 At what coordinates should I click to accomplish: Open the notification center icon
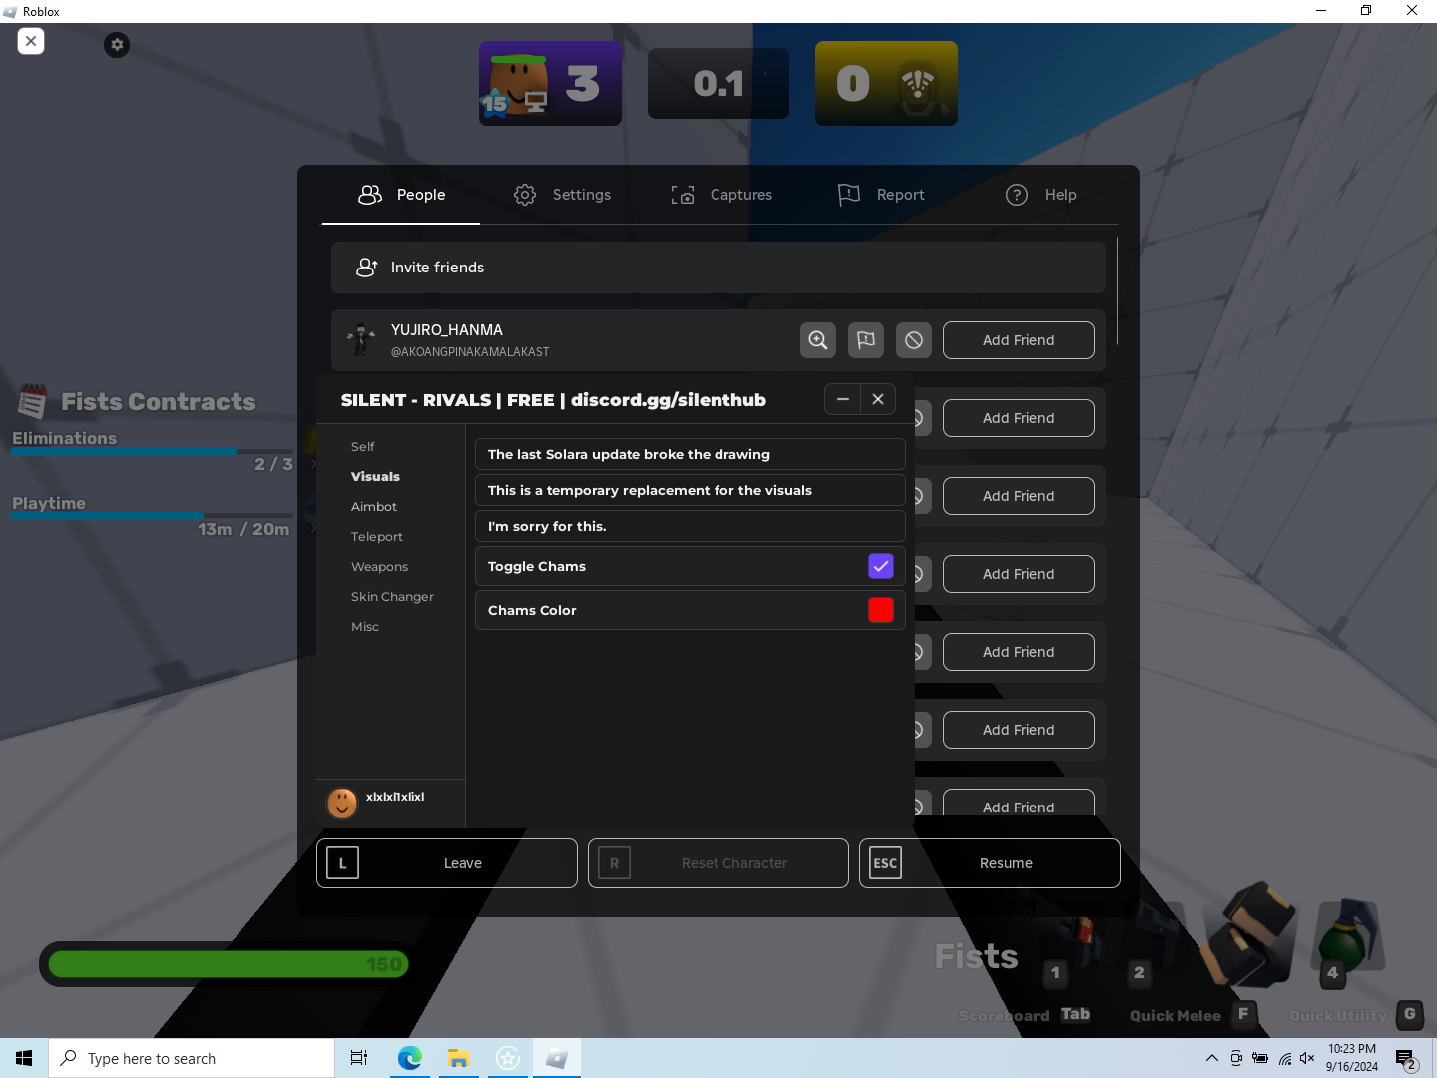[x=1406, y=1058]
